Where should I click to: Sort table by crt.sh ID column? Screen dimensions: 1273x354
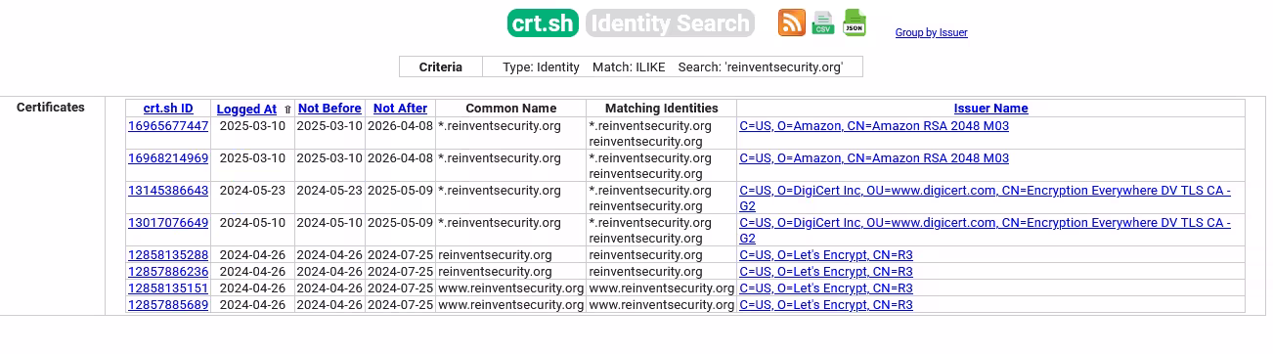click(168, 109)
